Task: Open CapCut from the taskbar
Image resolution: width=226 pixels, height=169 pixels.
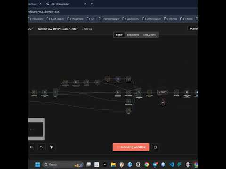Action: pos(138,165)
